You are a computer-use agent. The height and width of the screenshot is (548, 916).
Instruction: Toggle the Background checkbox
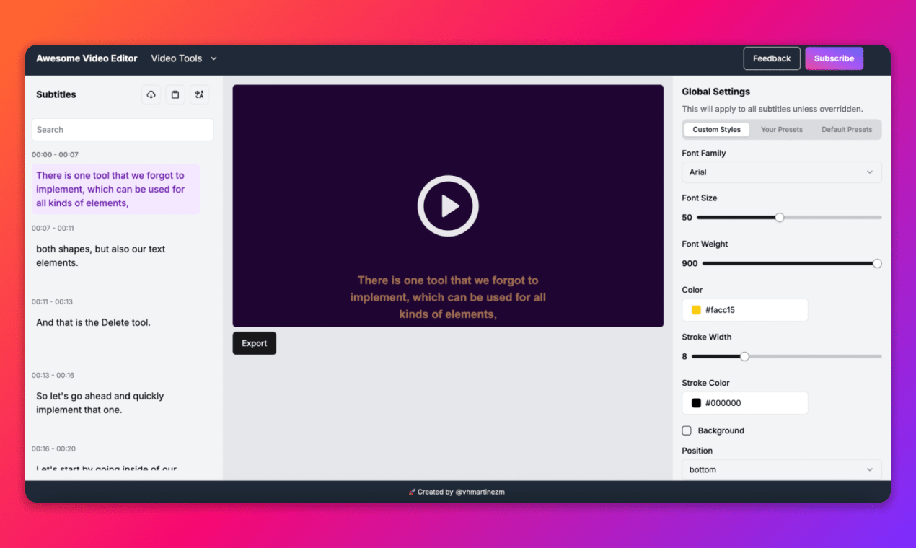(687, 430)
